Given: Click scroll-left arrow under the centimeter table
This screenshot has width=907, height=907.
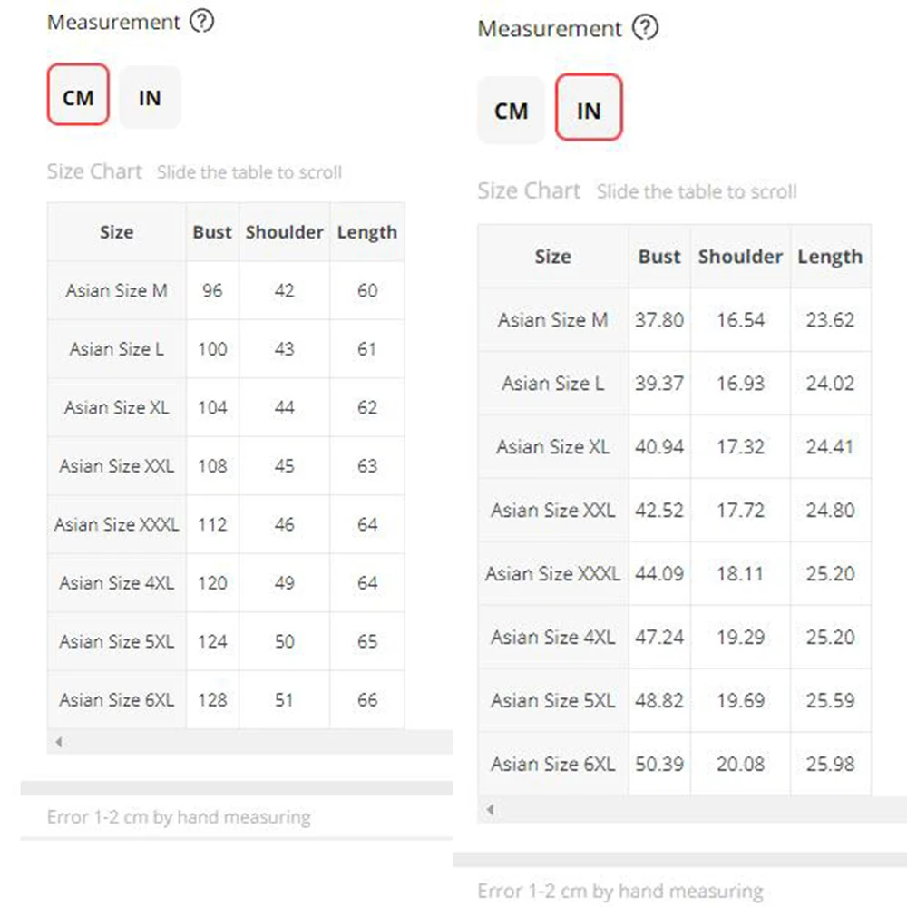Looking at the screenshot, I should 59,742.
